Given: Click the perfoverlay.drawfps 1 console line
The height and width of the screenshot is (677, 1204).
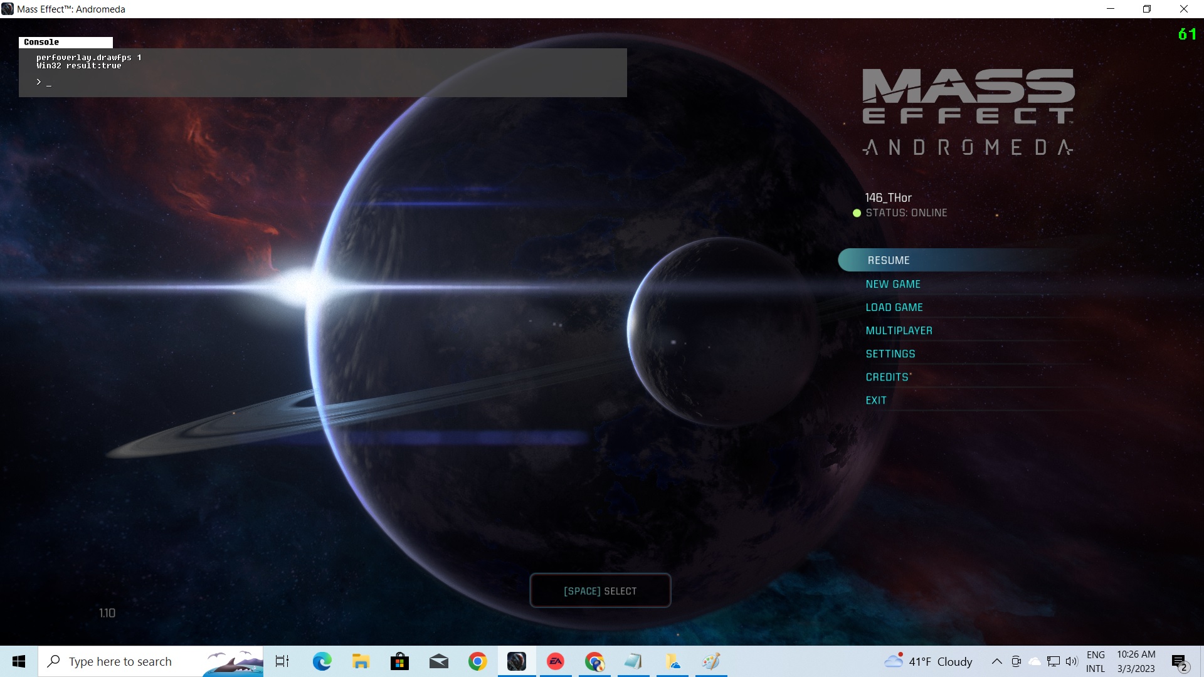Looking at the screenshot, I should (x=88, y=57).
